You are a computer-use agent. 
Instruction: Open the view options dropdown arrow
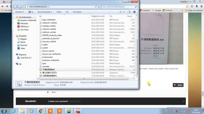tap(124, 12)
